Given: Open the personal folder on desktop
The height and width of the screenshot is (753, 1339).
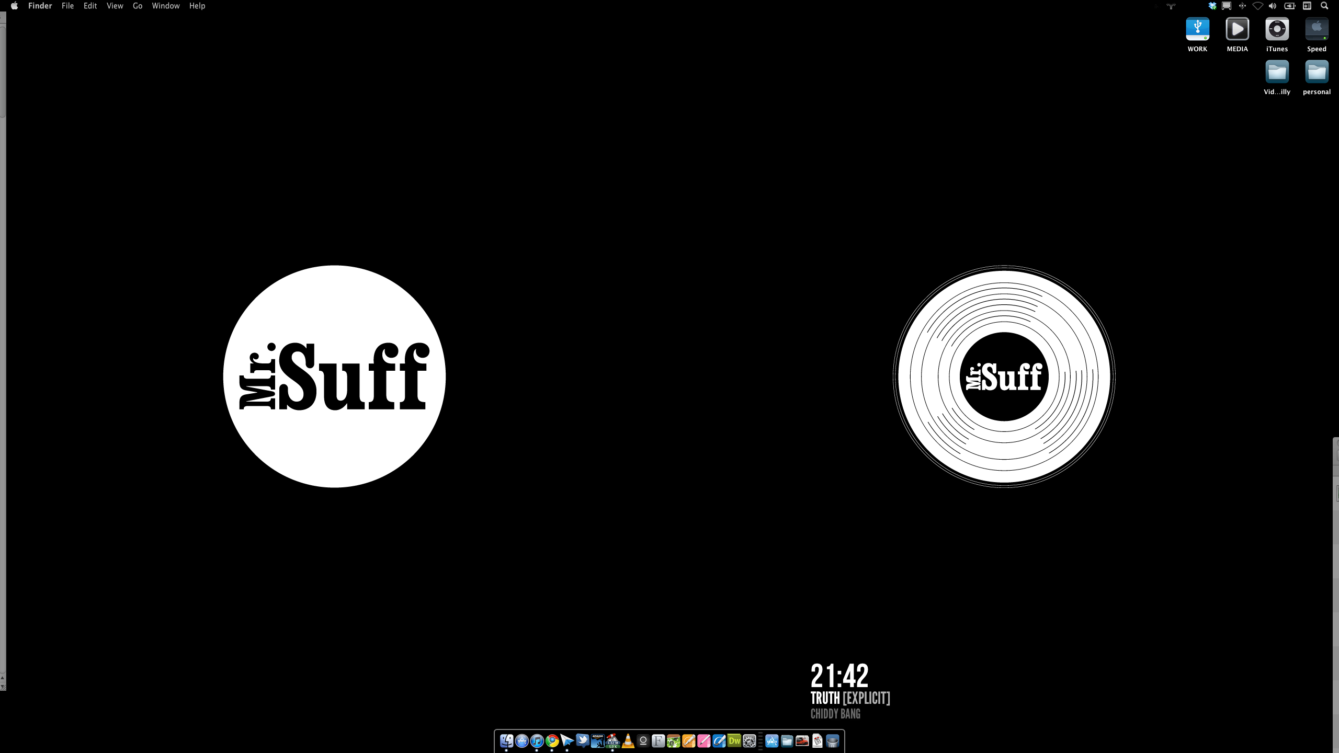Looking at the screenshot, I should pyautogui.click(x=1316, y=73).
